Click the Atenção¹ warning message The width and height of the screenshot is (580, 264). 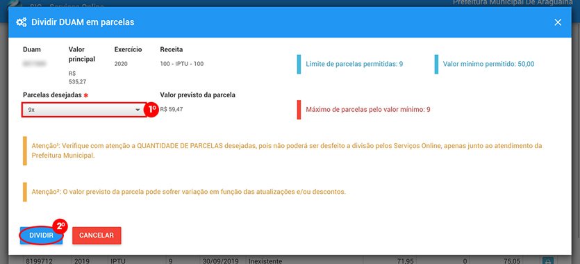287,151
